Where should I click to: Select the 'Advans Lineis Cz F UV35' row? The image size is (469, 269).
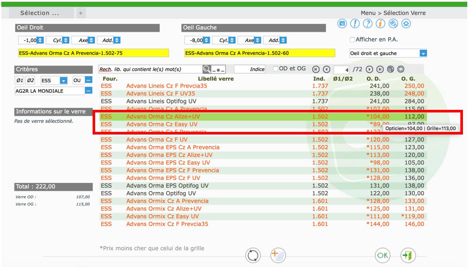point(263,93)
